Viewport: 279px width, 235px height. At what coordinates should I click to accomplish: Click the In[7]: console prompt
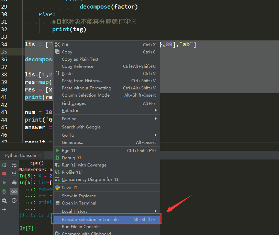pos(28,228)
